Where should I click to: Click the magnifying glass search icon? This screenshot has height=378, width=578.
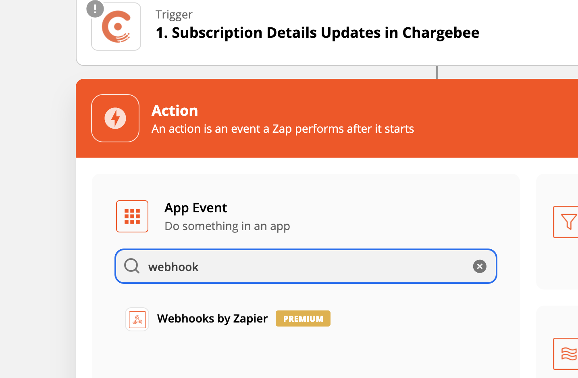click(x=131, y=266)
